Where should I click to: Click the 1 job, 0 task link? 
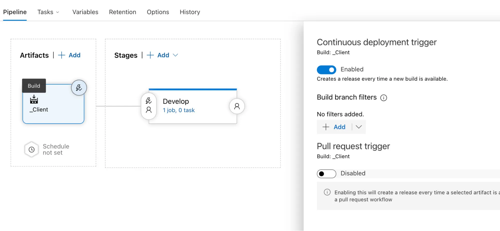point(179,110)
